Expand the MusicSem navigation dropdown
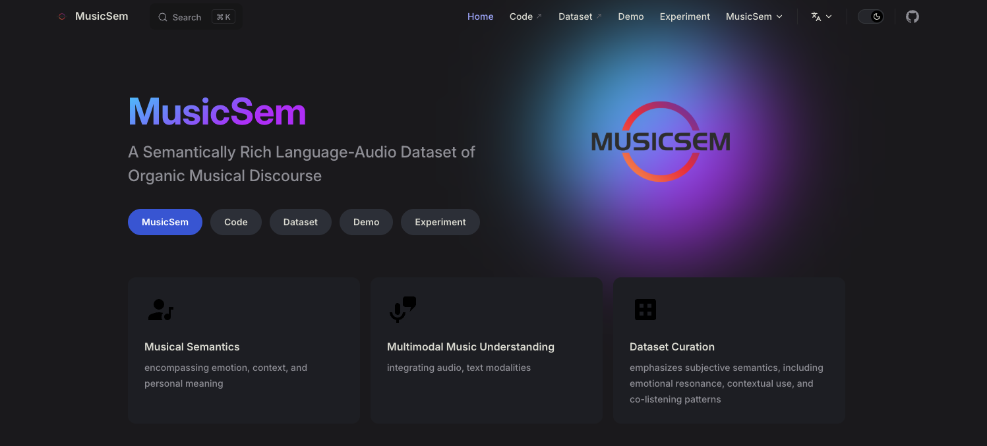 [x=754, y=16]
